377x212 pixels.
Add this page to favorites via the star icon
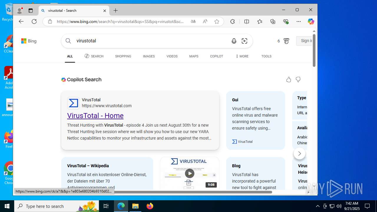pyautogui.click(x=217, y=21)
